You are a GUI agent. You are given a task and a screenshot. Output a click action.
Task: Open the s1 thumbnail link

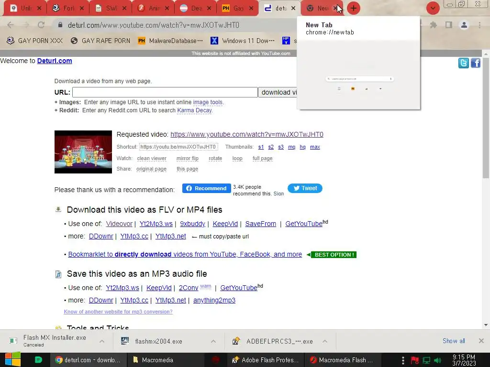(261, 147)
